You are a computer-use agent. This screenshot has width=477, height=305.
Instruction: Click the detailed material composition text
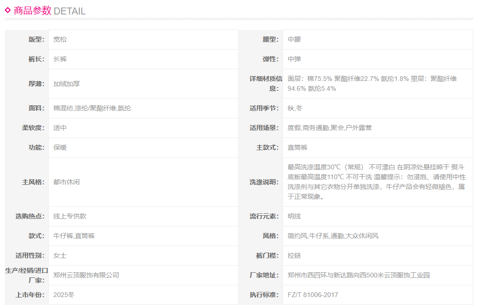[x=372, y=84]
